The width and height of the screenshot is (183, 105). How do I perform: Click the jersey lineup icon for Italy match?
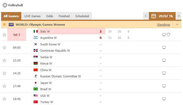pyautogui.click(x=168, y=34)
